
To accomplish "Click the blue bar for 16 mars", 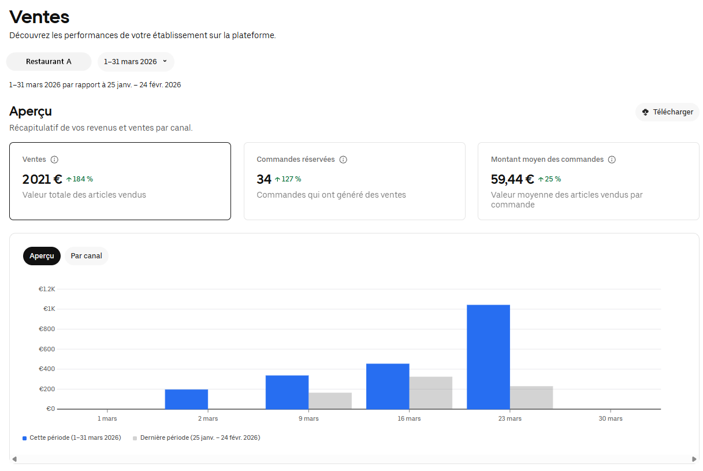I will 388,386.
